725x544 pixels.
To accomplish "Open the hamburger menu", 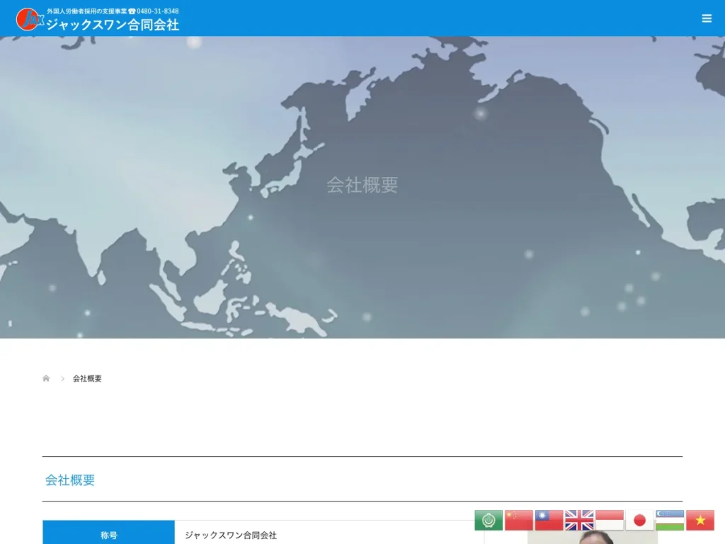I will coord(706,18).
